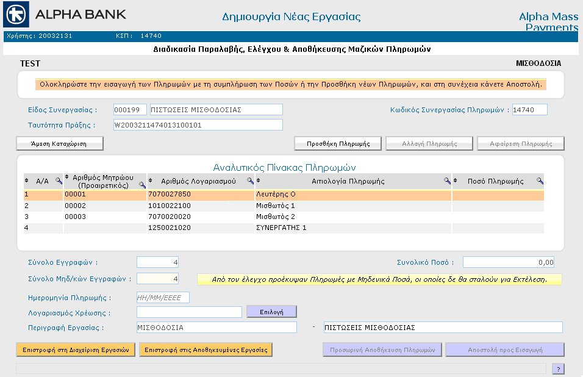Click Επιστροφή στις Αποθηκευμένες Εργασίες button
The height and width of the screenshot is (377, 583).
coord(206,350)
